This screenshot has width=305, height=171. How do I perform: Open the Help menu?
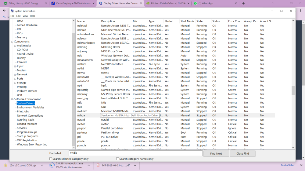(32, 16)
